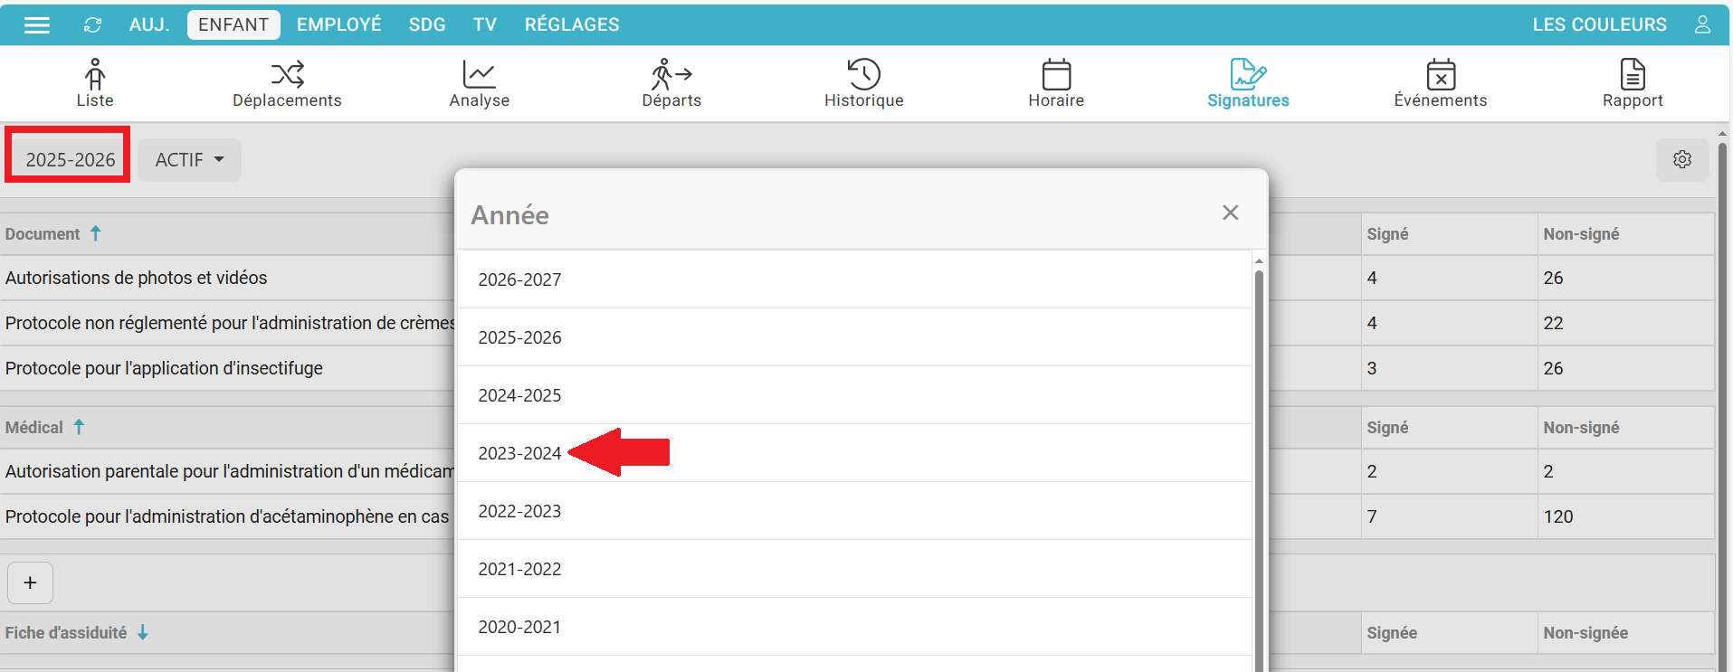
Task: Open the 2025-2026 year selector
Action: [70, 160]
